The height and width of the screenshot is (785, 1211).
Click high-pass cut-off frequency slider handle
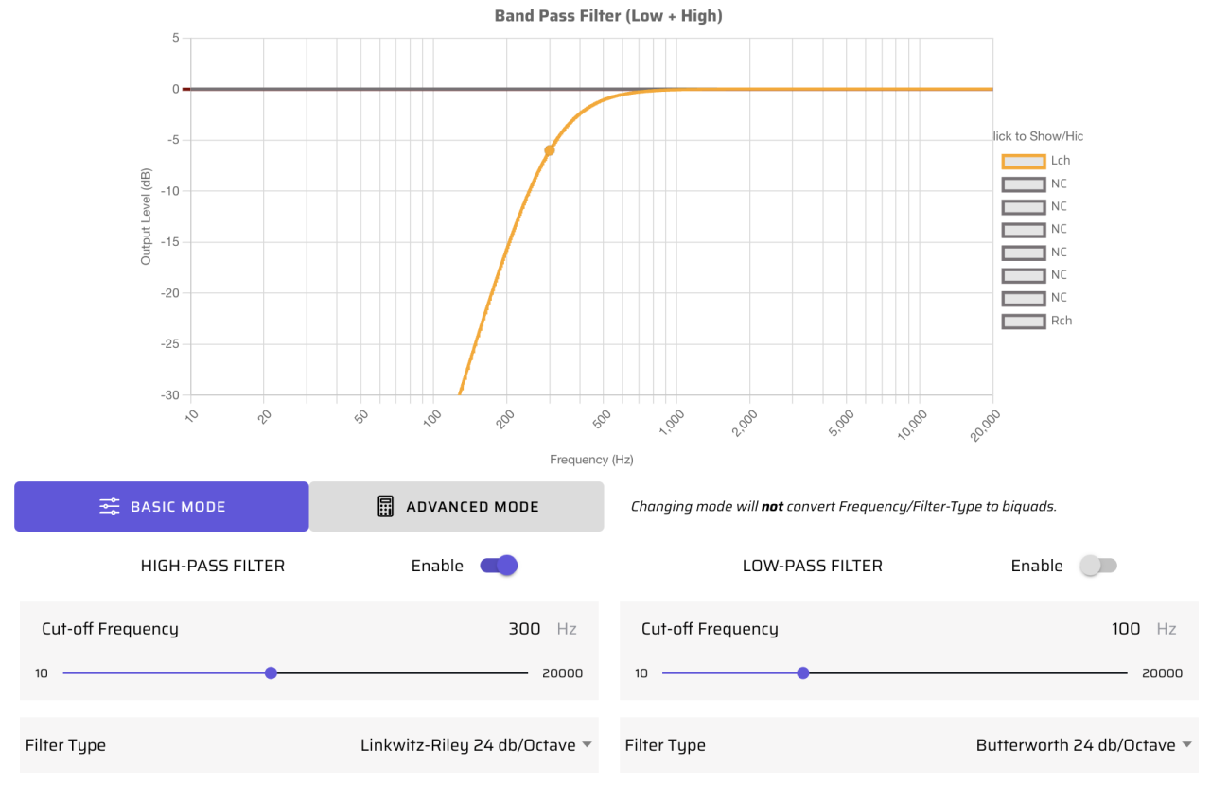click(271, 673)
